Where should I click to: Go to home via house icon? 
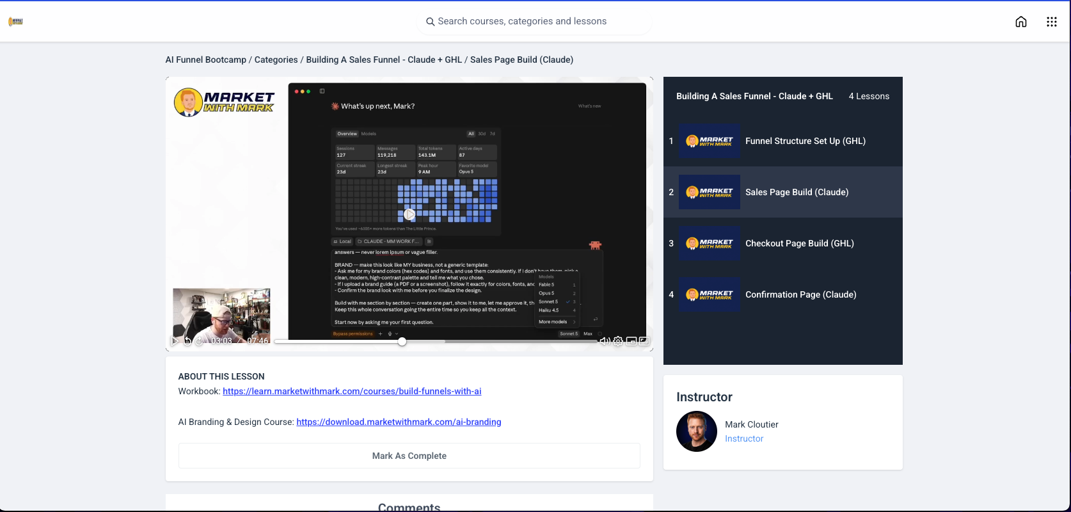pyautogui.click(x=1021, y=22)
